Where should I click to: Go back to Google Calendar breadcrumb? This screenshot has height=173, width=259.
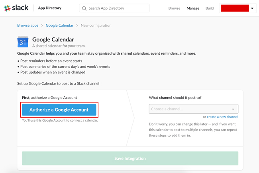click(x=59, y=25)
